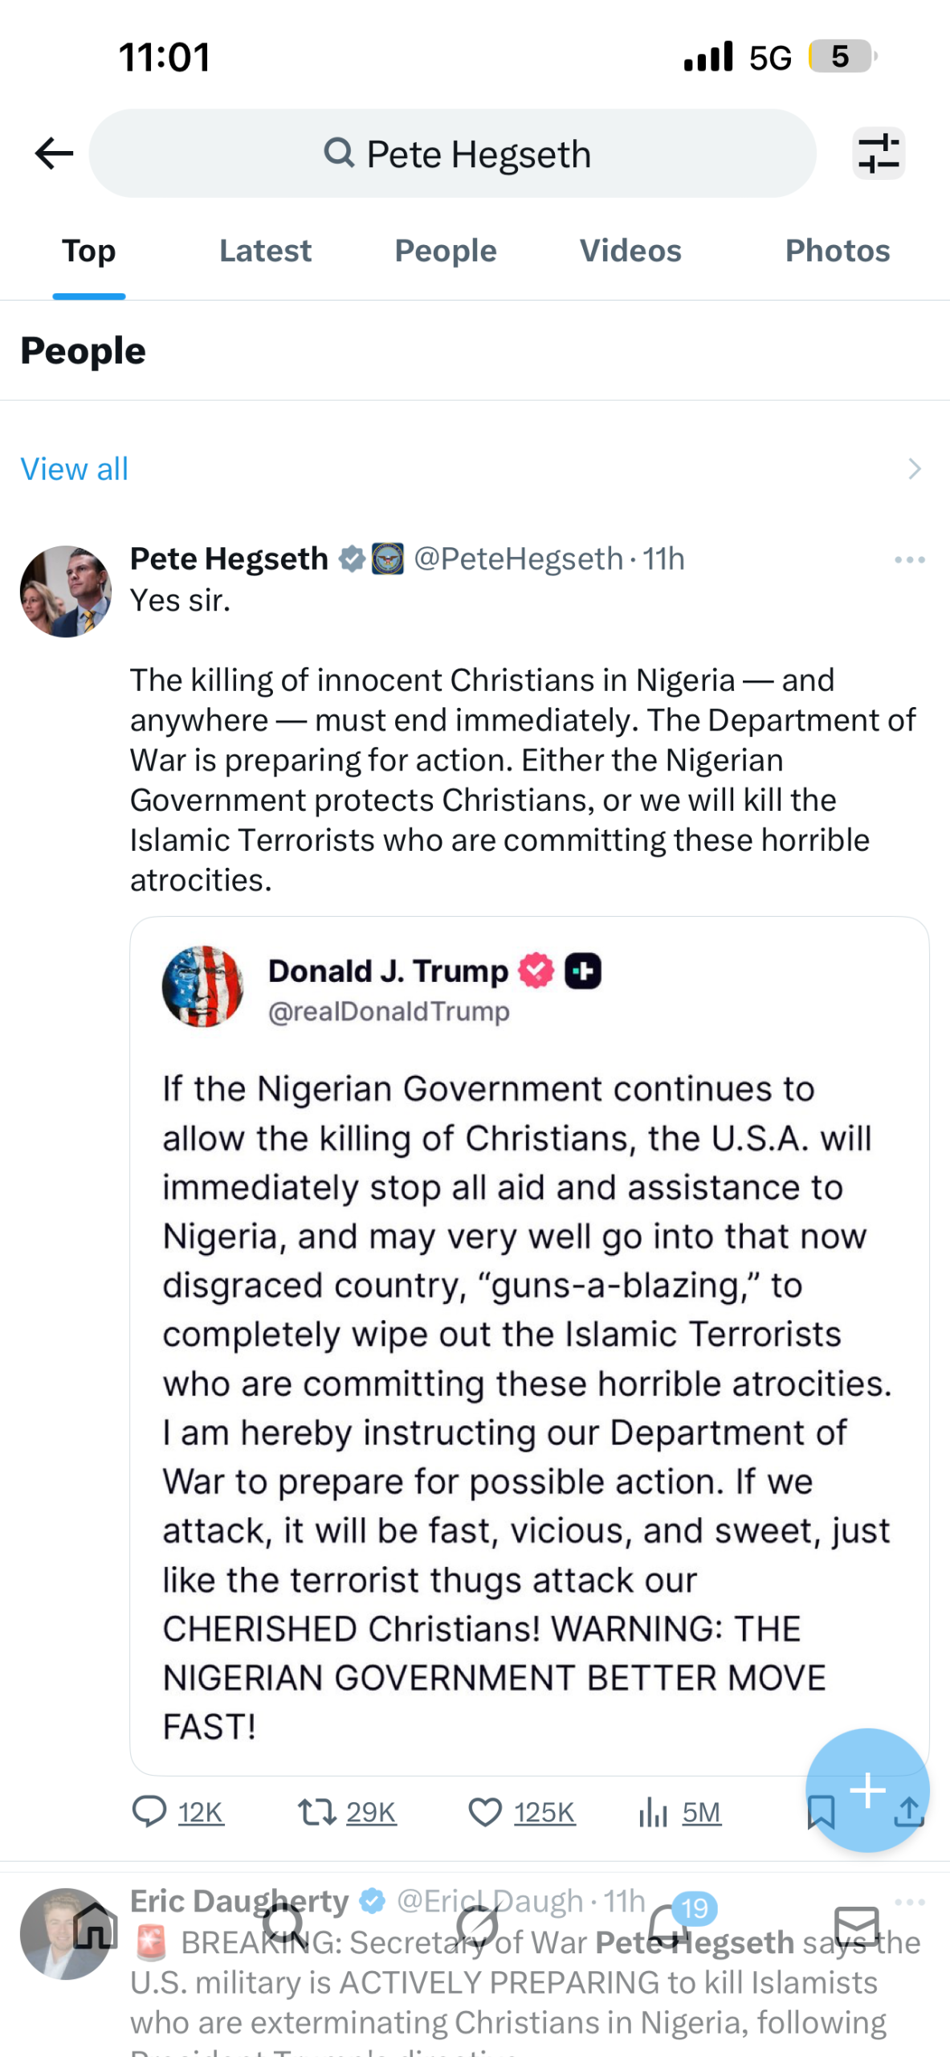950x2057 pixels.
Task: View analytics icon showing 5M views
Action: 654,1812
